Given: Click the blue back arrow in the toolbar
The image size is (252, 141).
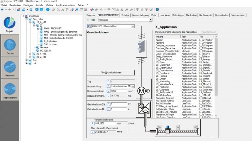Looking at the screenshot, I should tap(2, 9).
